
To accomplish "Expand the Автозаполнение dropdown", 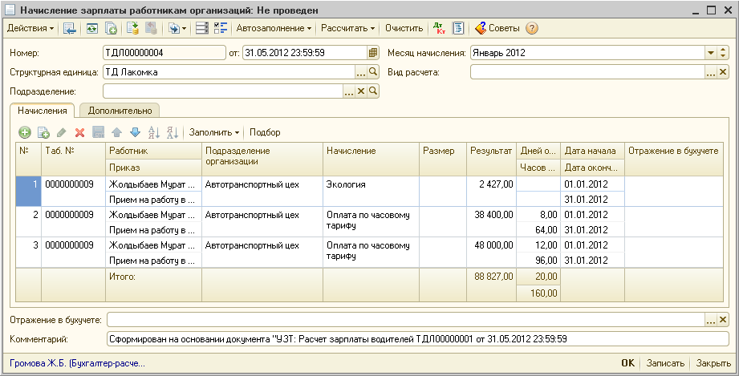I will tap(275, 28).
